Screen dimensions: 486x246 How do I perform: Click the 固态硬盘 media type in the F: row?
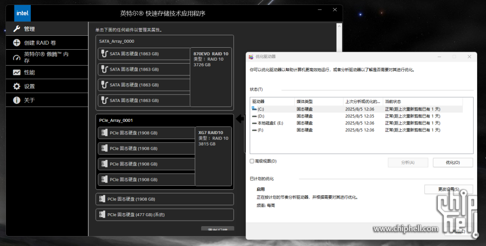pyautogui.click(x=304, y=130)
